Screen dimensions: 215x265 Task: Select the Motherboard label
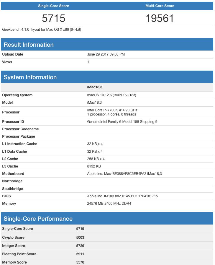tap(13, 174)
